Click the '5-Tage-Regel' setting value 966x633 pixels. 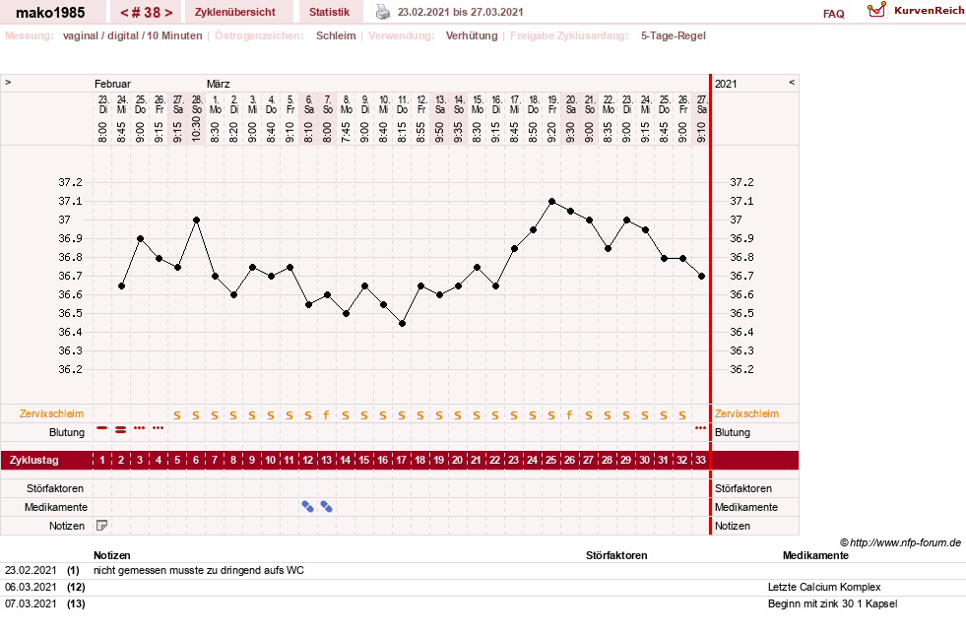[673, 35]
